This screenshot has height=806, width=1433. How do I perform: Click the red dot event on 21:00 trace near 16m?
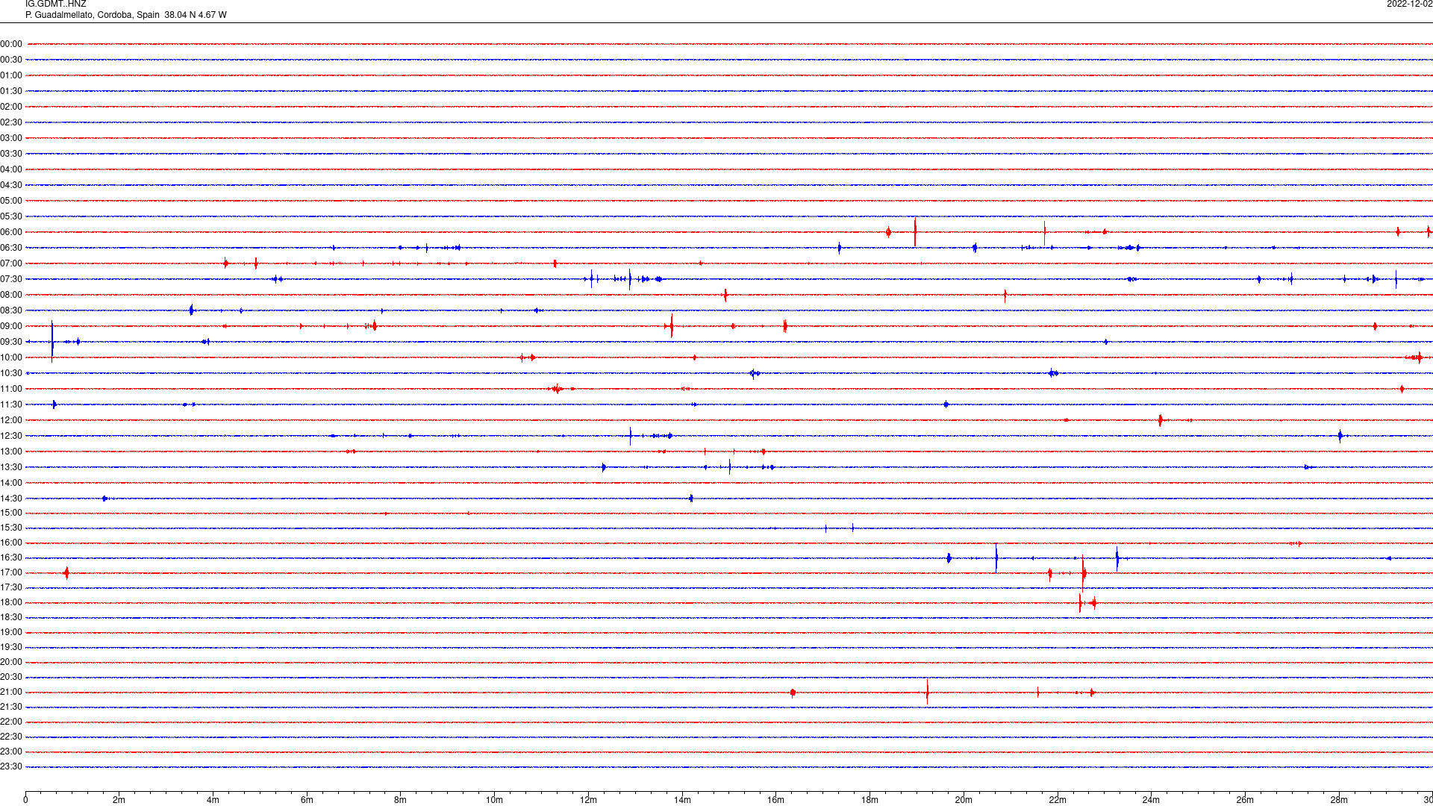point(793,693)
